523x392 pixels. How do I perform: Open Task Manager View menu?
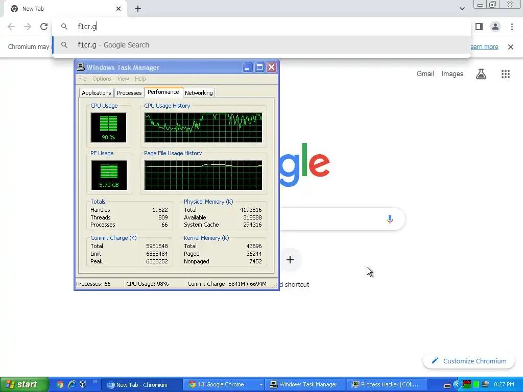point(123,79)
